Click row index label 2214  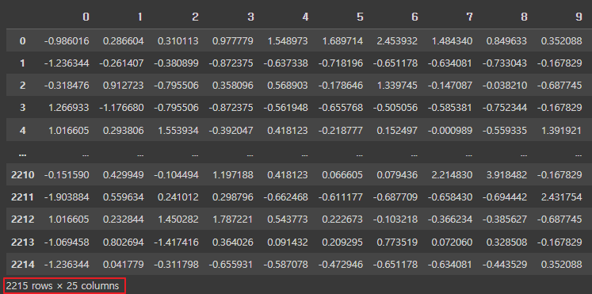point(23,264)
